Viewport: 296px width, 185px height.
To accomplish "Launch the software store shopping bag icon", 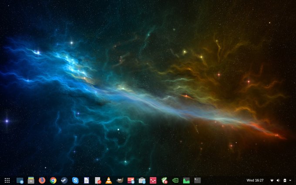I will (142, 180).
